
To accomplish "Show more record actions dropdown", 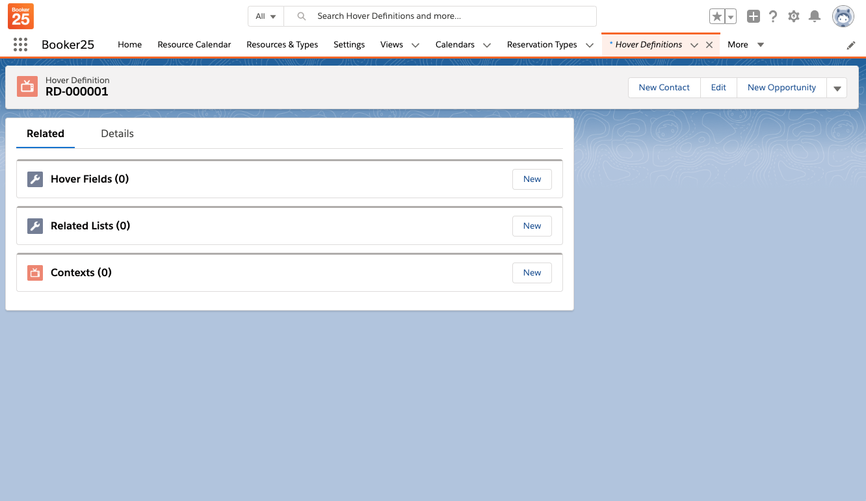I will coord(837,88).
